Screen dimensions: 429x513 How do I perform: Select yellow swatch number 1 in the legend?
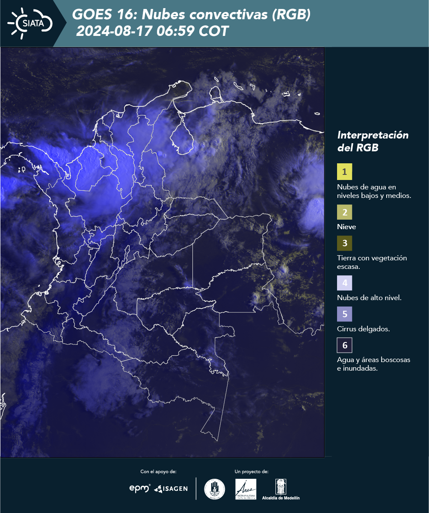pos(344,172)
